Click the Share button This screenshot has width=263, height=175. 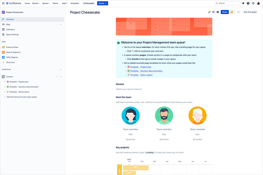tap(225, 12)
